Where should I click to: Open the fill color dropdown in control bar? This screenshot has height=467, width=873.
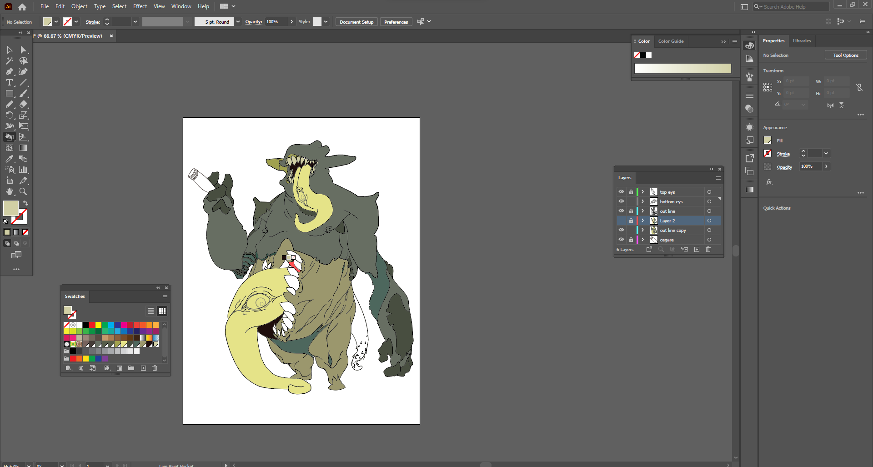click(56, 22)
